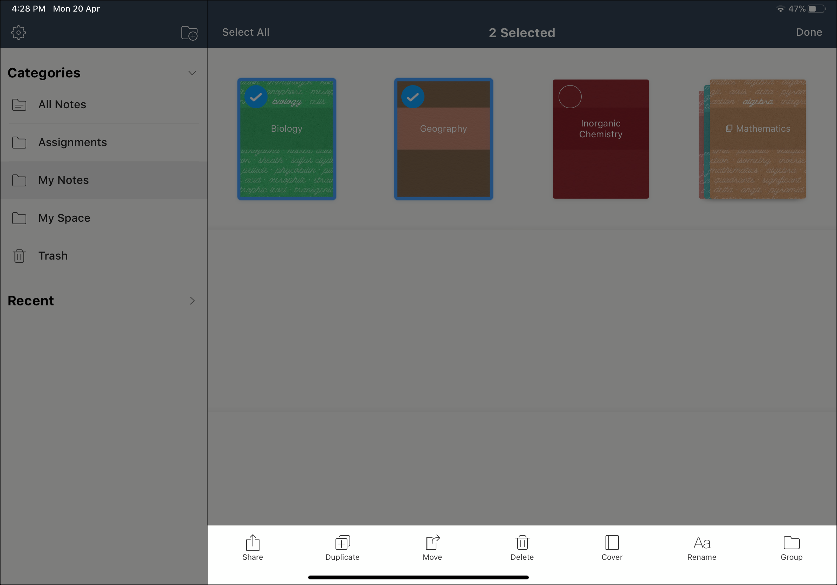Tap the Cover icon
This screenshot has width=837, height=585.
tap(612, 542)
